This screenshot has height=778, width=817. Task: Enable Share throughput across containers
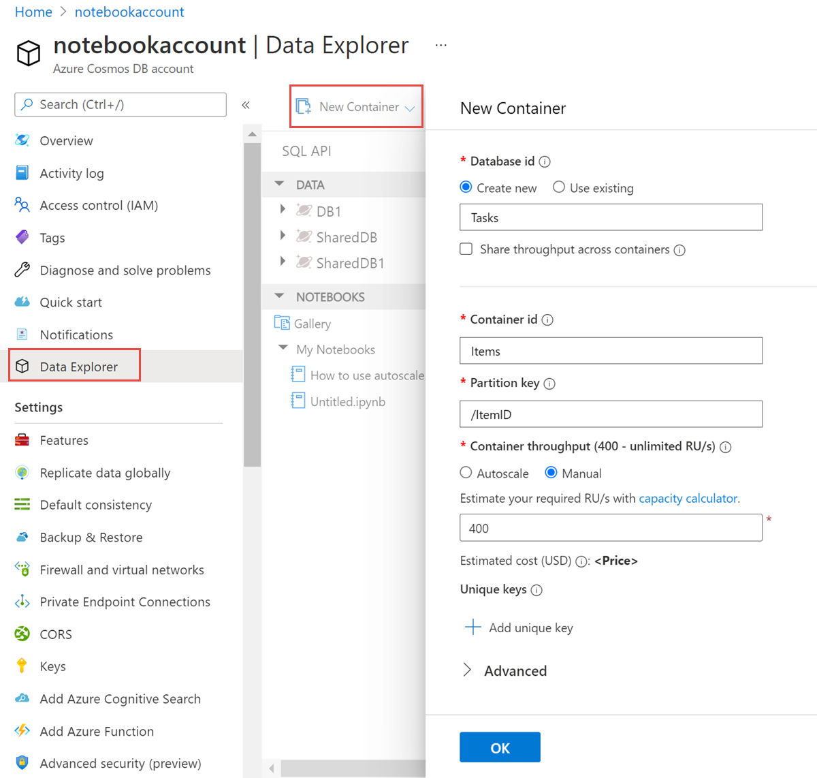[x=466, y=249]
